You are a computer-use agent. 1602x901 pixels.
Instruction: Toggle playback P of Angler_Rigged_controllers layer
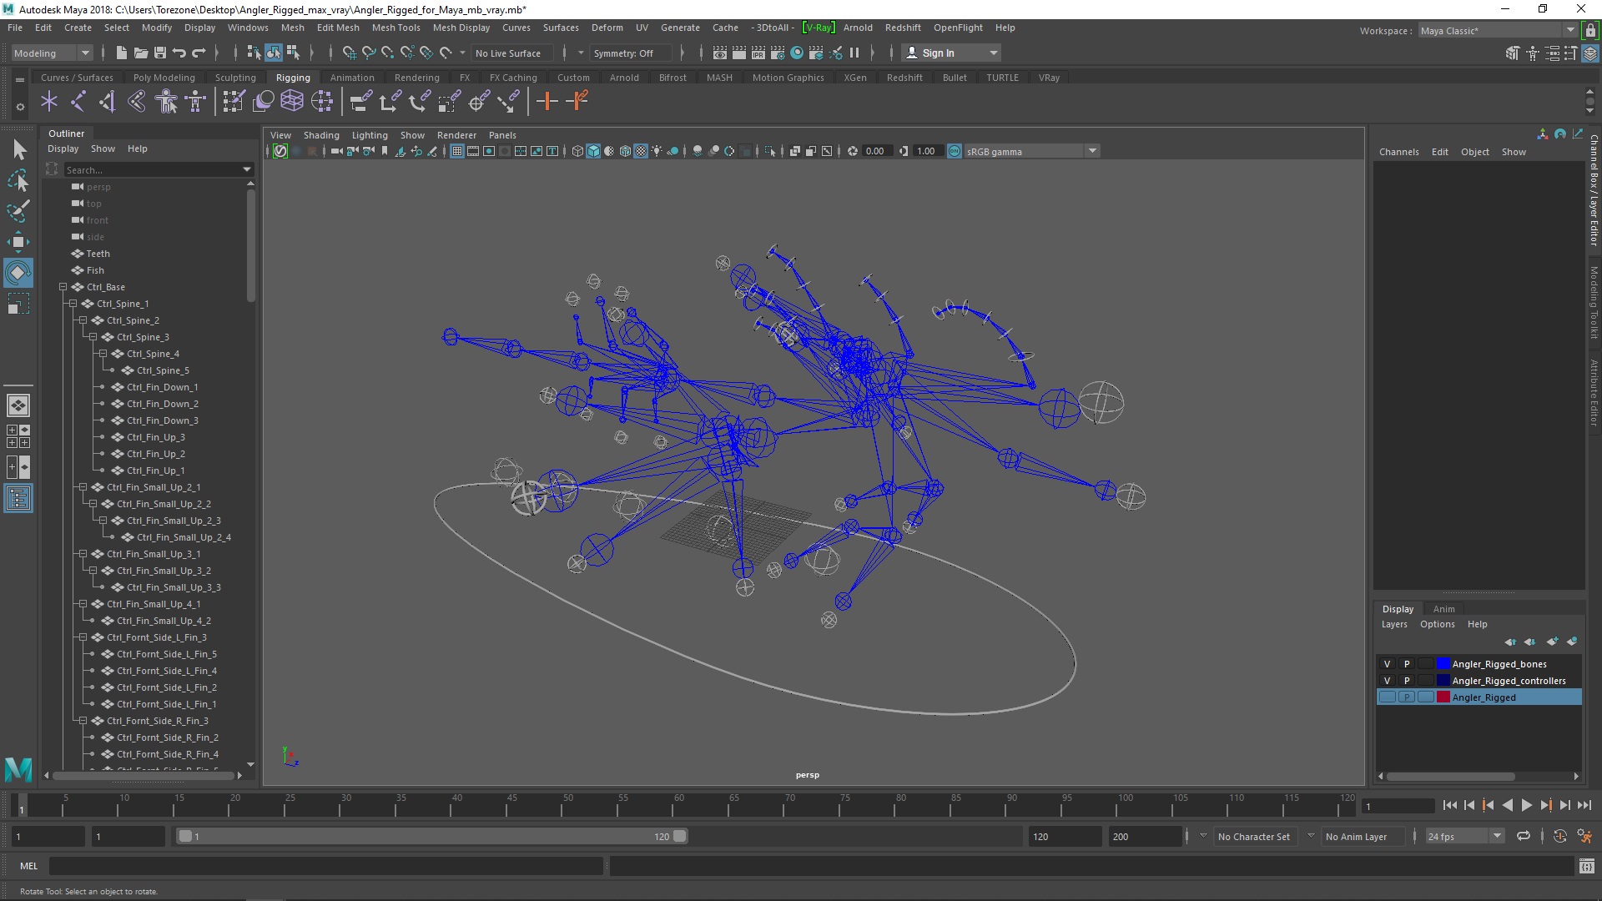(x=1407, y=681)
